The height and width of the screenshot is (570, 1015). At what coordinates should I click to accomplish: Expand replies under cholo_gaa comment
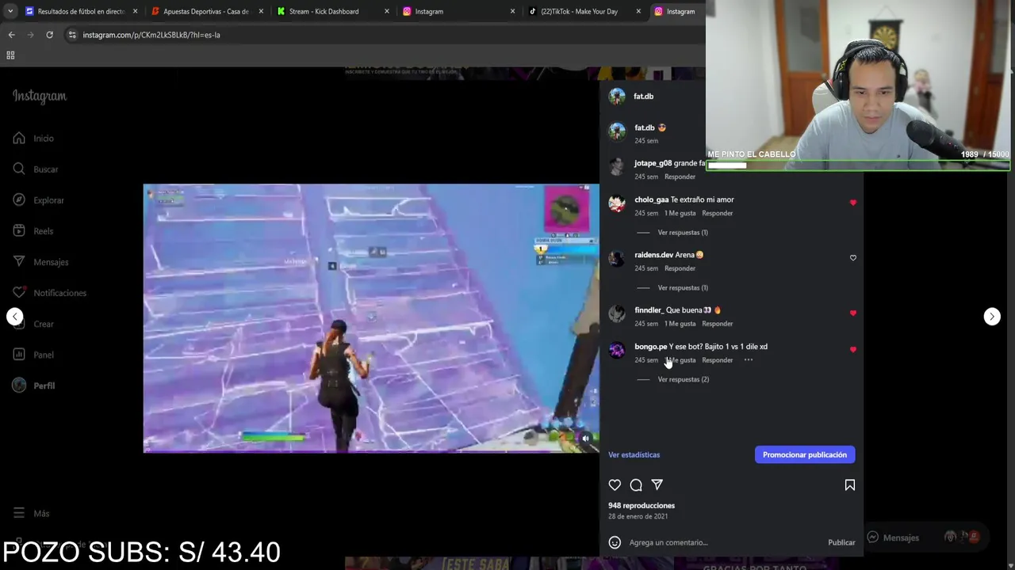683,233
